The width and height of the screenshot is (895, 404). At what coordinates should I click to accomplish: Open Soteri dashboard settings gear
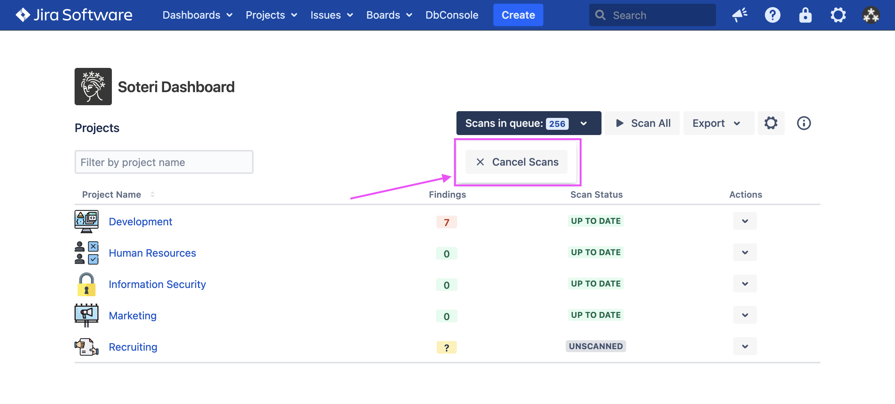tap(771, 123)
